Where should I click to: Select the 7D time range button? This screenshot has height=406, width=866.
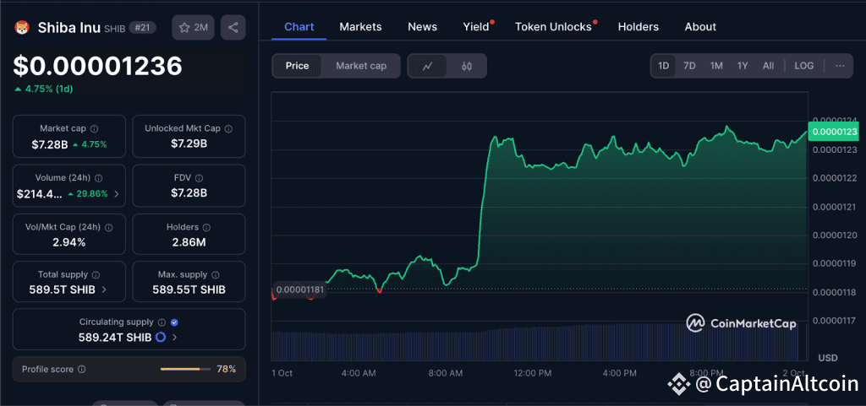pyautogui.click(x=689, y=66)
